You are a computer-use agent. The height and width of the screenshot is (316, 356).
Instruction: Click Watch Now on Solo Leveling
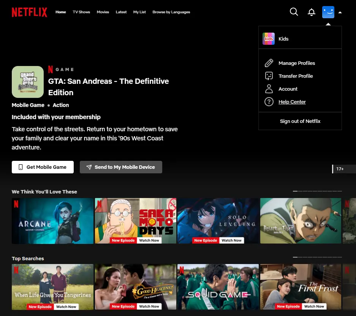click(232, 240)
